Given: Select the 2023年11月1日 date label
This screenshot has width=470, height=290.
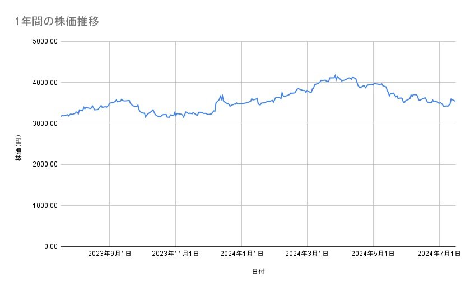Looking at the screenshot, I should (x=176, y=254).
